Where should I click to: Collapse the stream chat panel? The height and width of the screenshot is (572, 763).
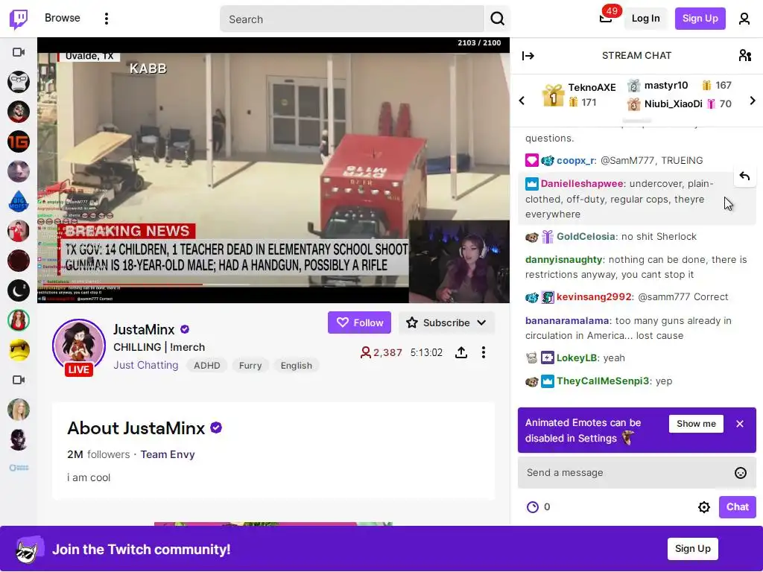tap(528, 56)
